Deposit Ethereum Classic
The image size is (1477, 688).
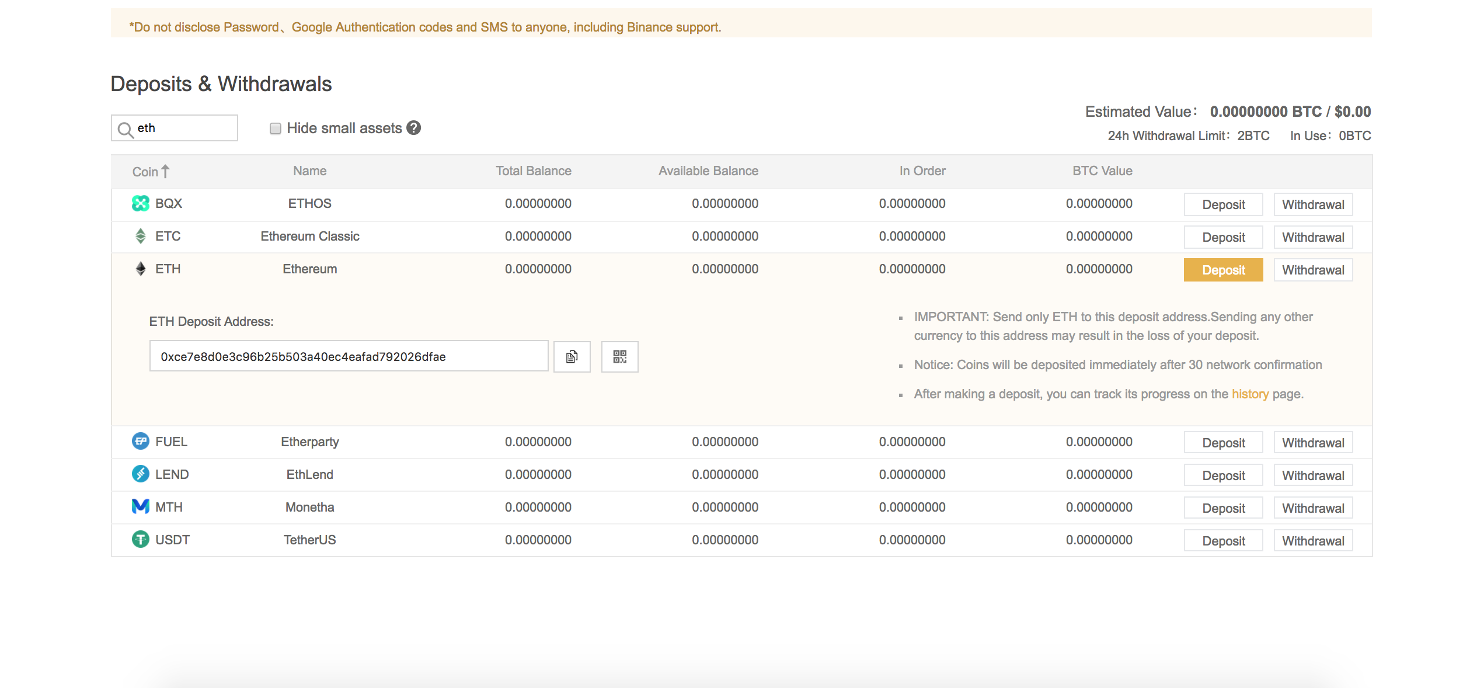coord(1224,237)
